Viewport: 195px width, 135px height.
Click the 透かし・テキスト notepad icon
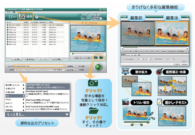pos(159,102)
